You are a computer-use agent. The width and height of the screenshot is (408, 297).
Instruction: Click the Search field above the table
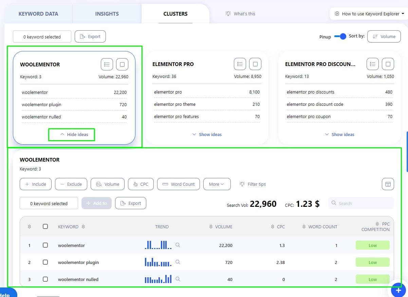361,203
